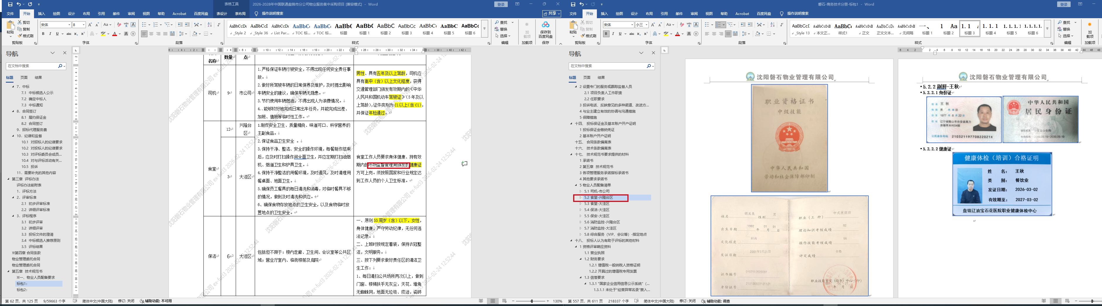Click 登录 button in left Word window
The width and height of the screenshot is (1102, 306).
501,4
